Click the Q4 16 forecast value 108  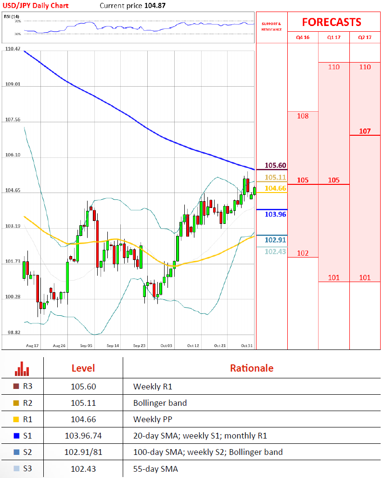pos(303,116)
